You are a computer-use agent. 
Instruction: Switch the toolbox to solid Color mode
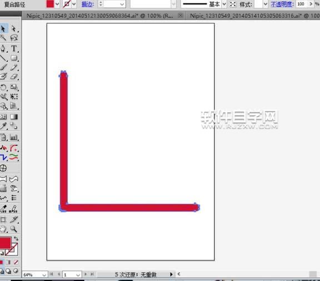(2, 262)
